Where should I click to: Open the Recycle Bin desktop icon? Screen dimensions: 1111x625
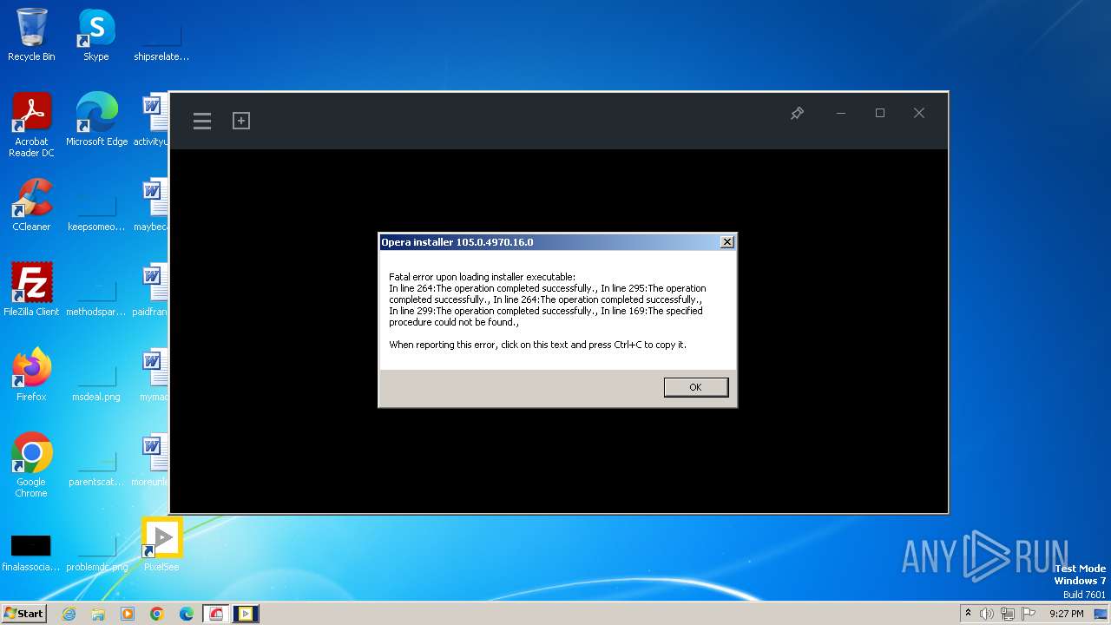pyautogui.click(x=31, y=35)
